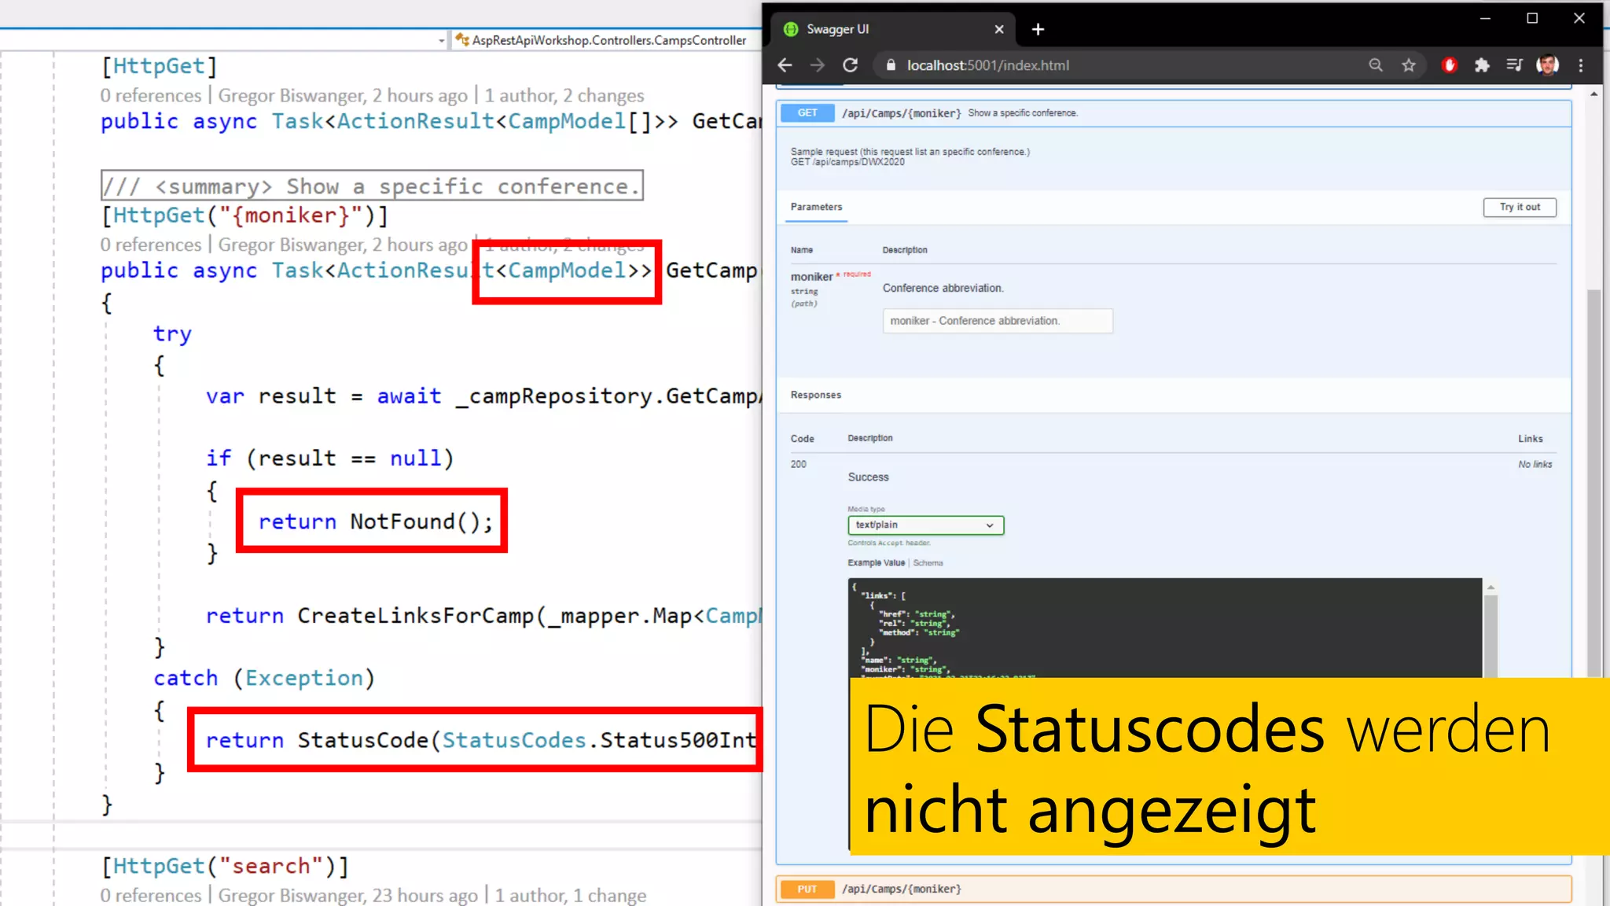Click '0 references' above GetCamp method
Viewport: 1610px width, 906px height.
pyautogui.click(x=150, y=245)
